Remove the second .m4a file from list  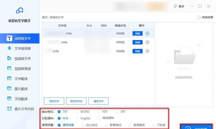tap(148, 42)
